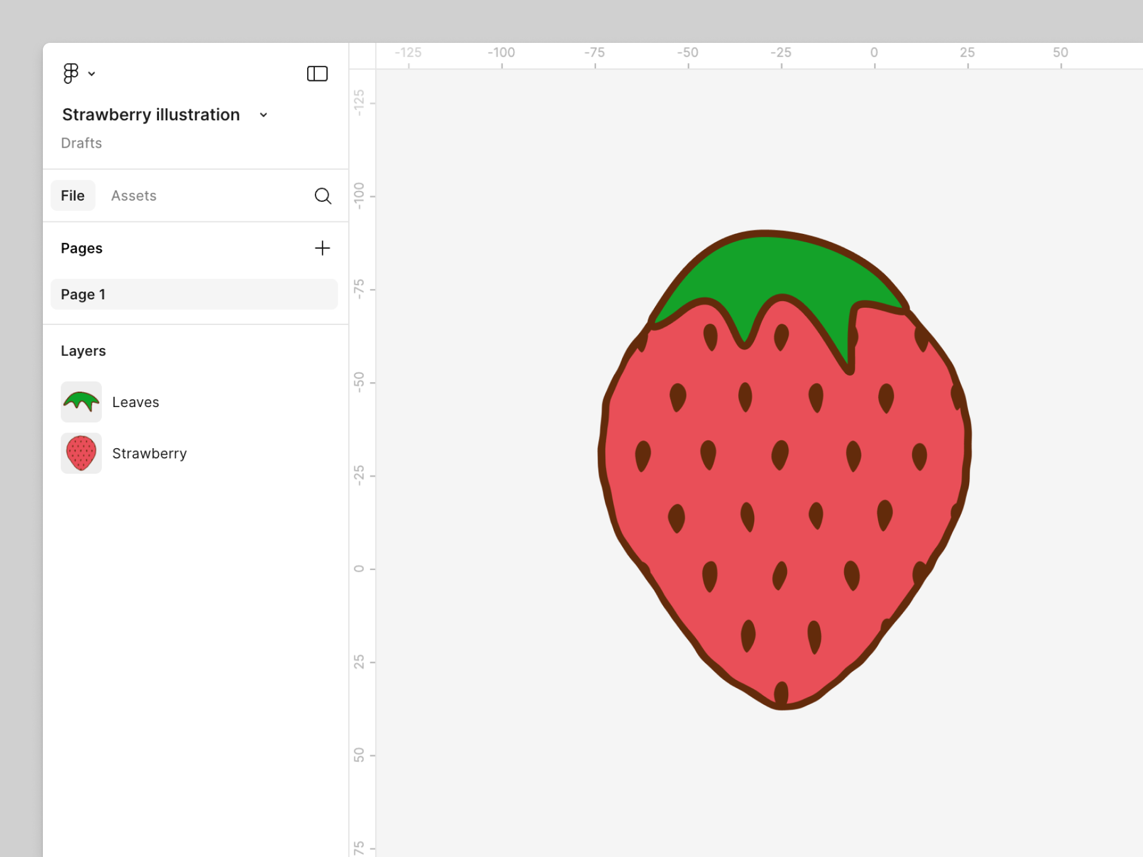The width and height of the screenshot is (1143, 857).
Task: Click the horizontal ruler at 0
Action: tap(874, 52)
